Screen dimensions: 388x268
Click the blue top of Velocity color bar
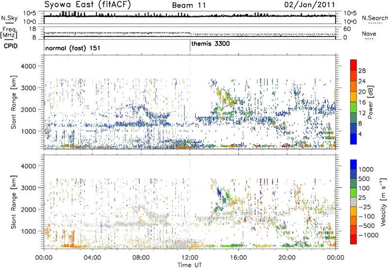point(354,164)
